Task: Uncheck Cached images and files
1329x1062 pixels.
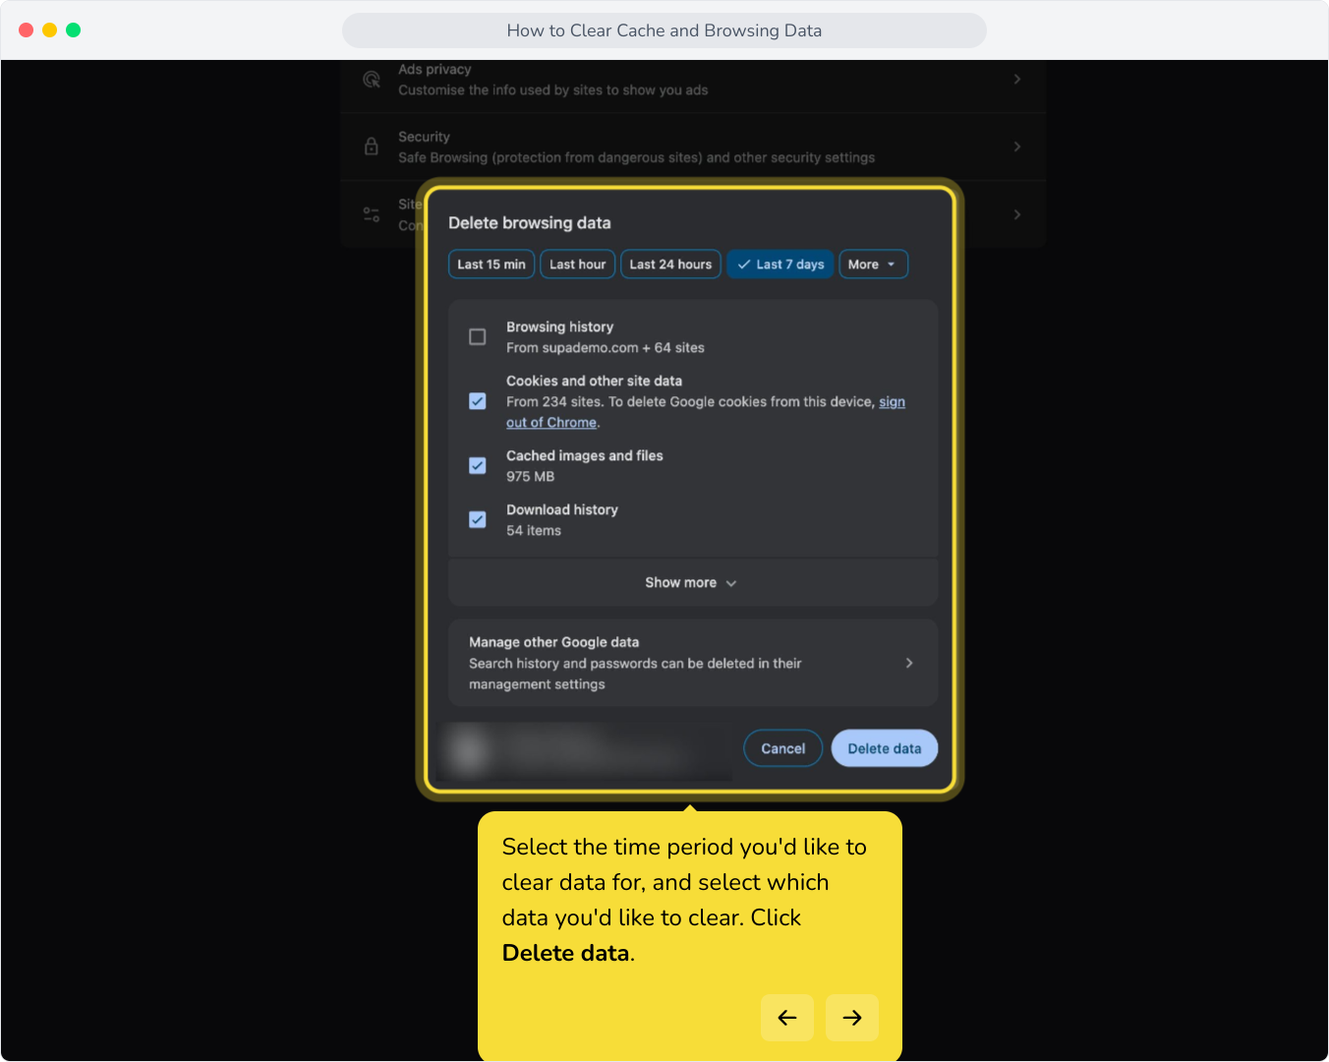Action: [x=478, y=466]
